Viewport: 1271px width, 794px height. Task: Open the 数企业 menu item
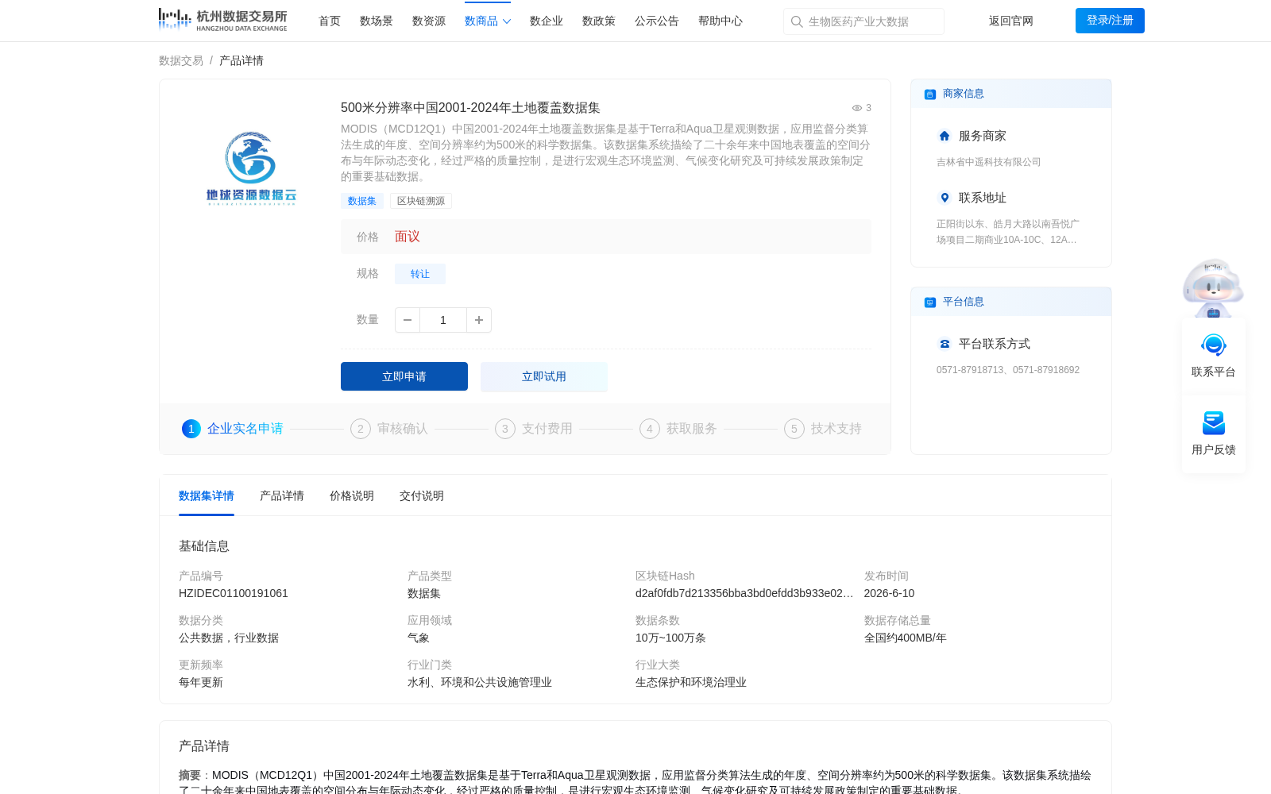pyautogui.click(x=547, y=21)
